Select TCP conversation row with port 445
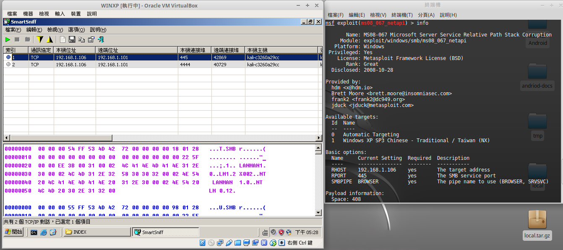Image resolution: width=563 pixels, height=250 pixels. (x=163, y=57)
